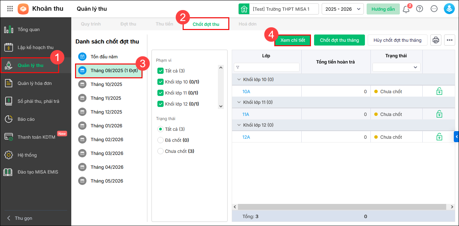Open the help question mark icon

[x=420, y=9]
